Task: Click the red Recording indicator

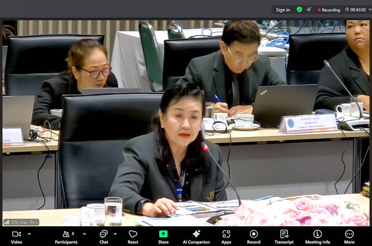Action: point(329,10)
